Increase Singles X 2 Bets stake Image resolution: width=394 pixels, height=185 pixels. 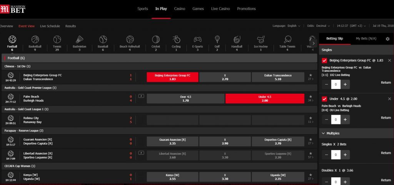[x=345, y=155]
